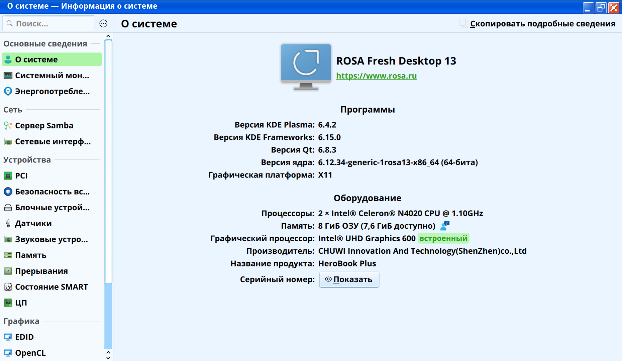This screenshot has height=361, width=622.
Task: Open "Блочные устрой..." sidebar entry
Action: pos(52,208)
